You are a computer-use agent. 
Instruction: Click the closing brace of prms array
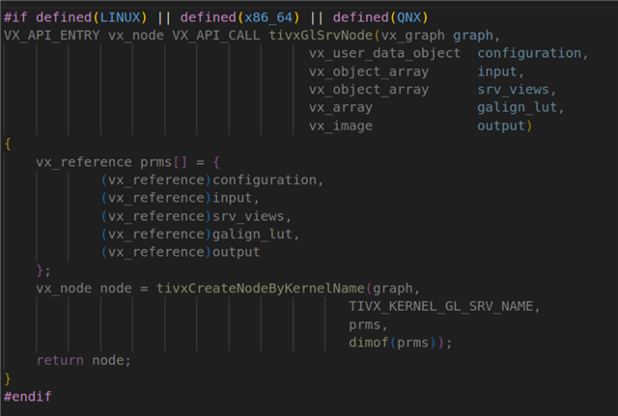click(x=40, y=270)
